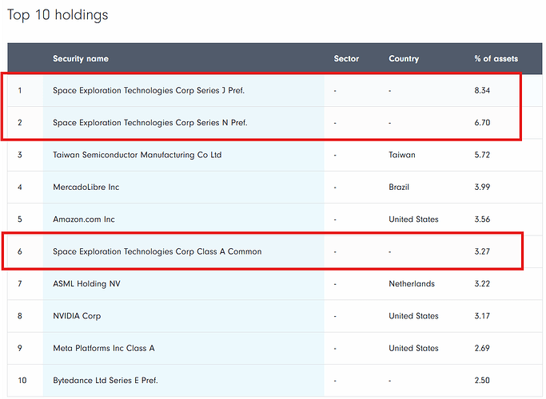Click the 2.69 percent value

pos(482,348)
